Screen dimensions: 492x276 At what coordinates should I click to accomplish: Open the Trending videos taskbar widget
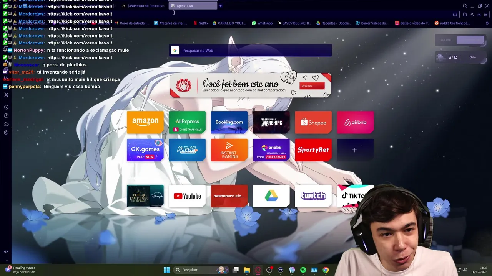click(21, 270)
